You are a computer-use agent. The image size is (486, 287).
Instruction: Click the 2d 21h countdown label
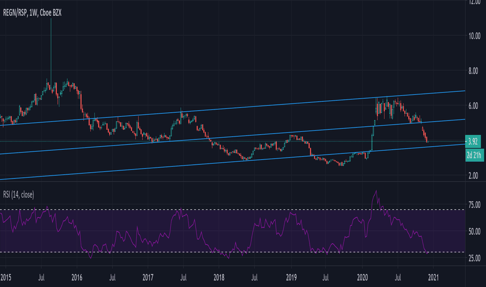(x=475, y=155)
